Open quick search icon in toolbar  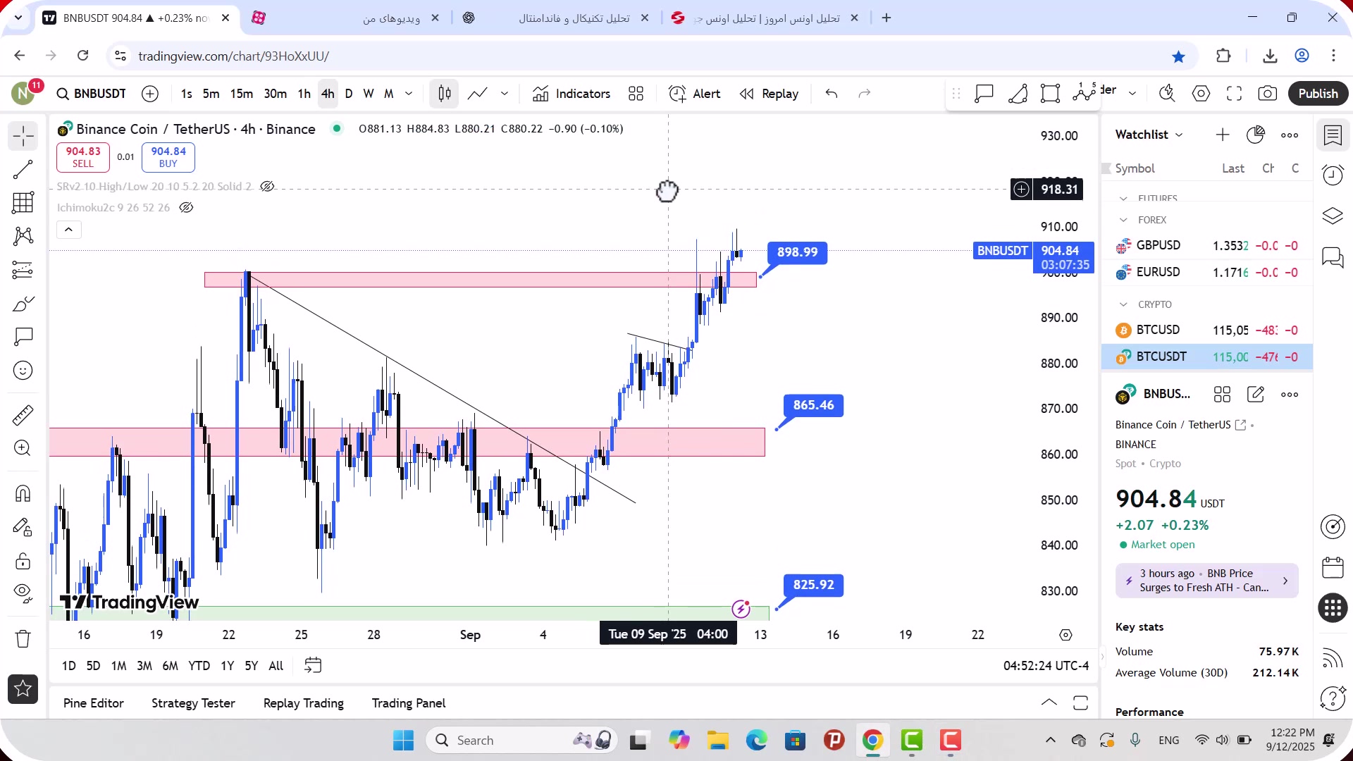tap(1167, 94)
